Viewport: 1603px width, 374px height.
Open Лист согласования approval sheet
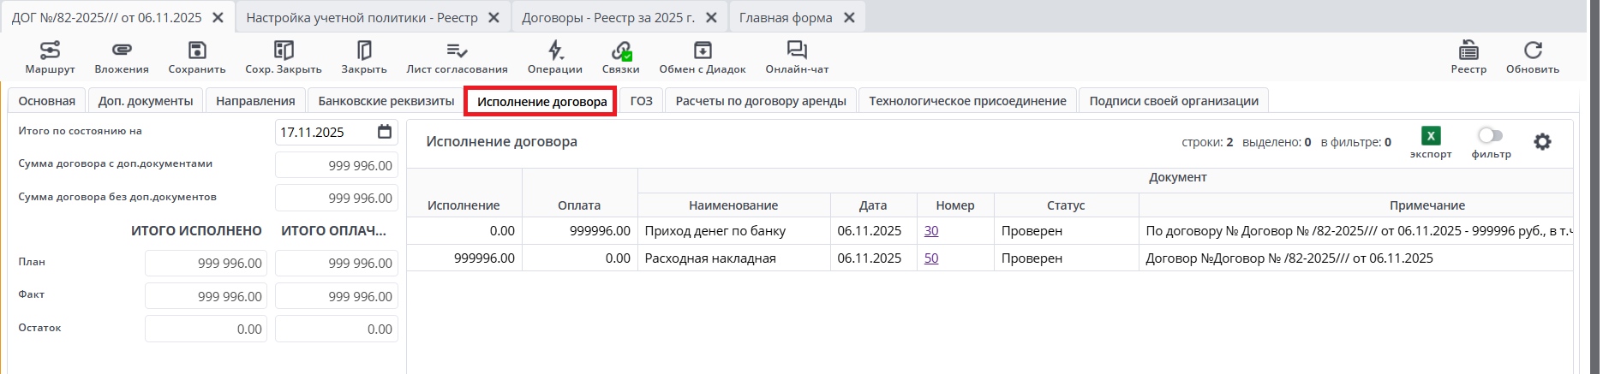tap(457, 50)
